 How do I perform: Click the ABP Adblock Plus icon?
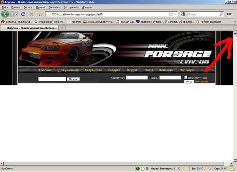tap(229, 14)
